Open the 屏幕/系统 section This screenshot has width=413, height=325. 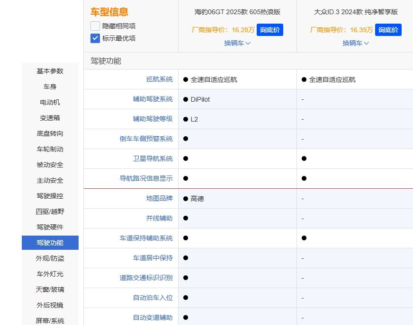click(x=50, y=321)
